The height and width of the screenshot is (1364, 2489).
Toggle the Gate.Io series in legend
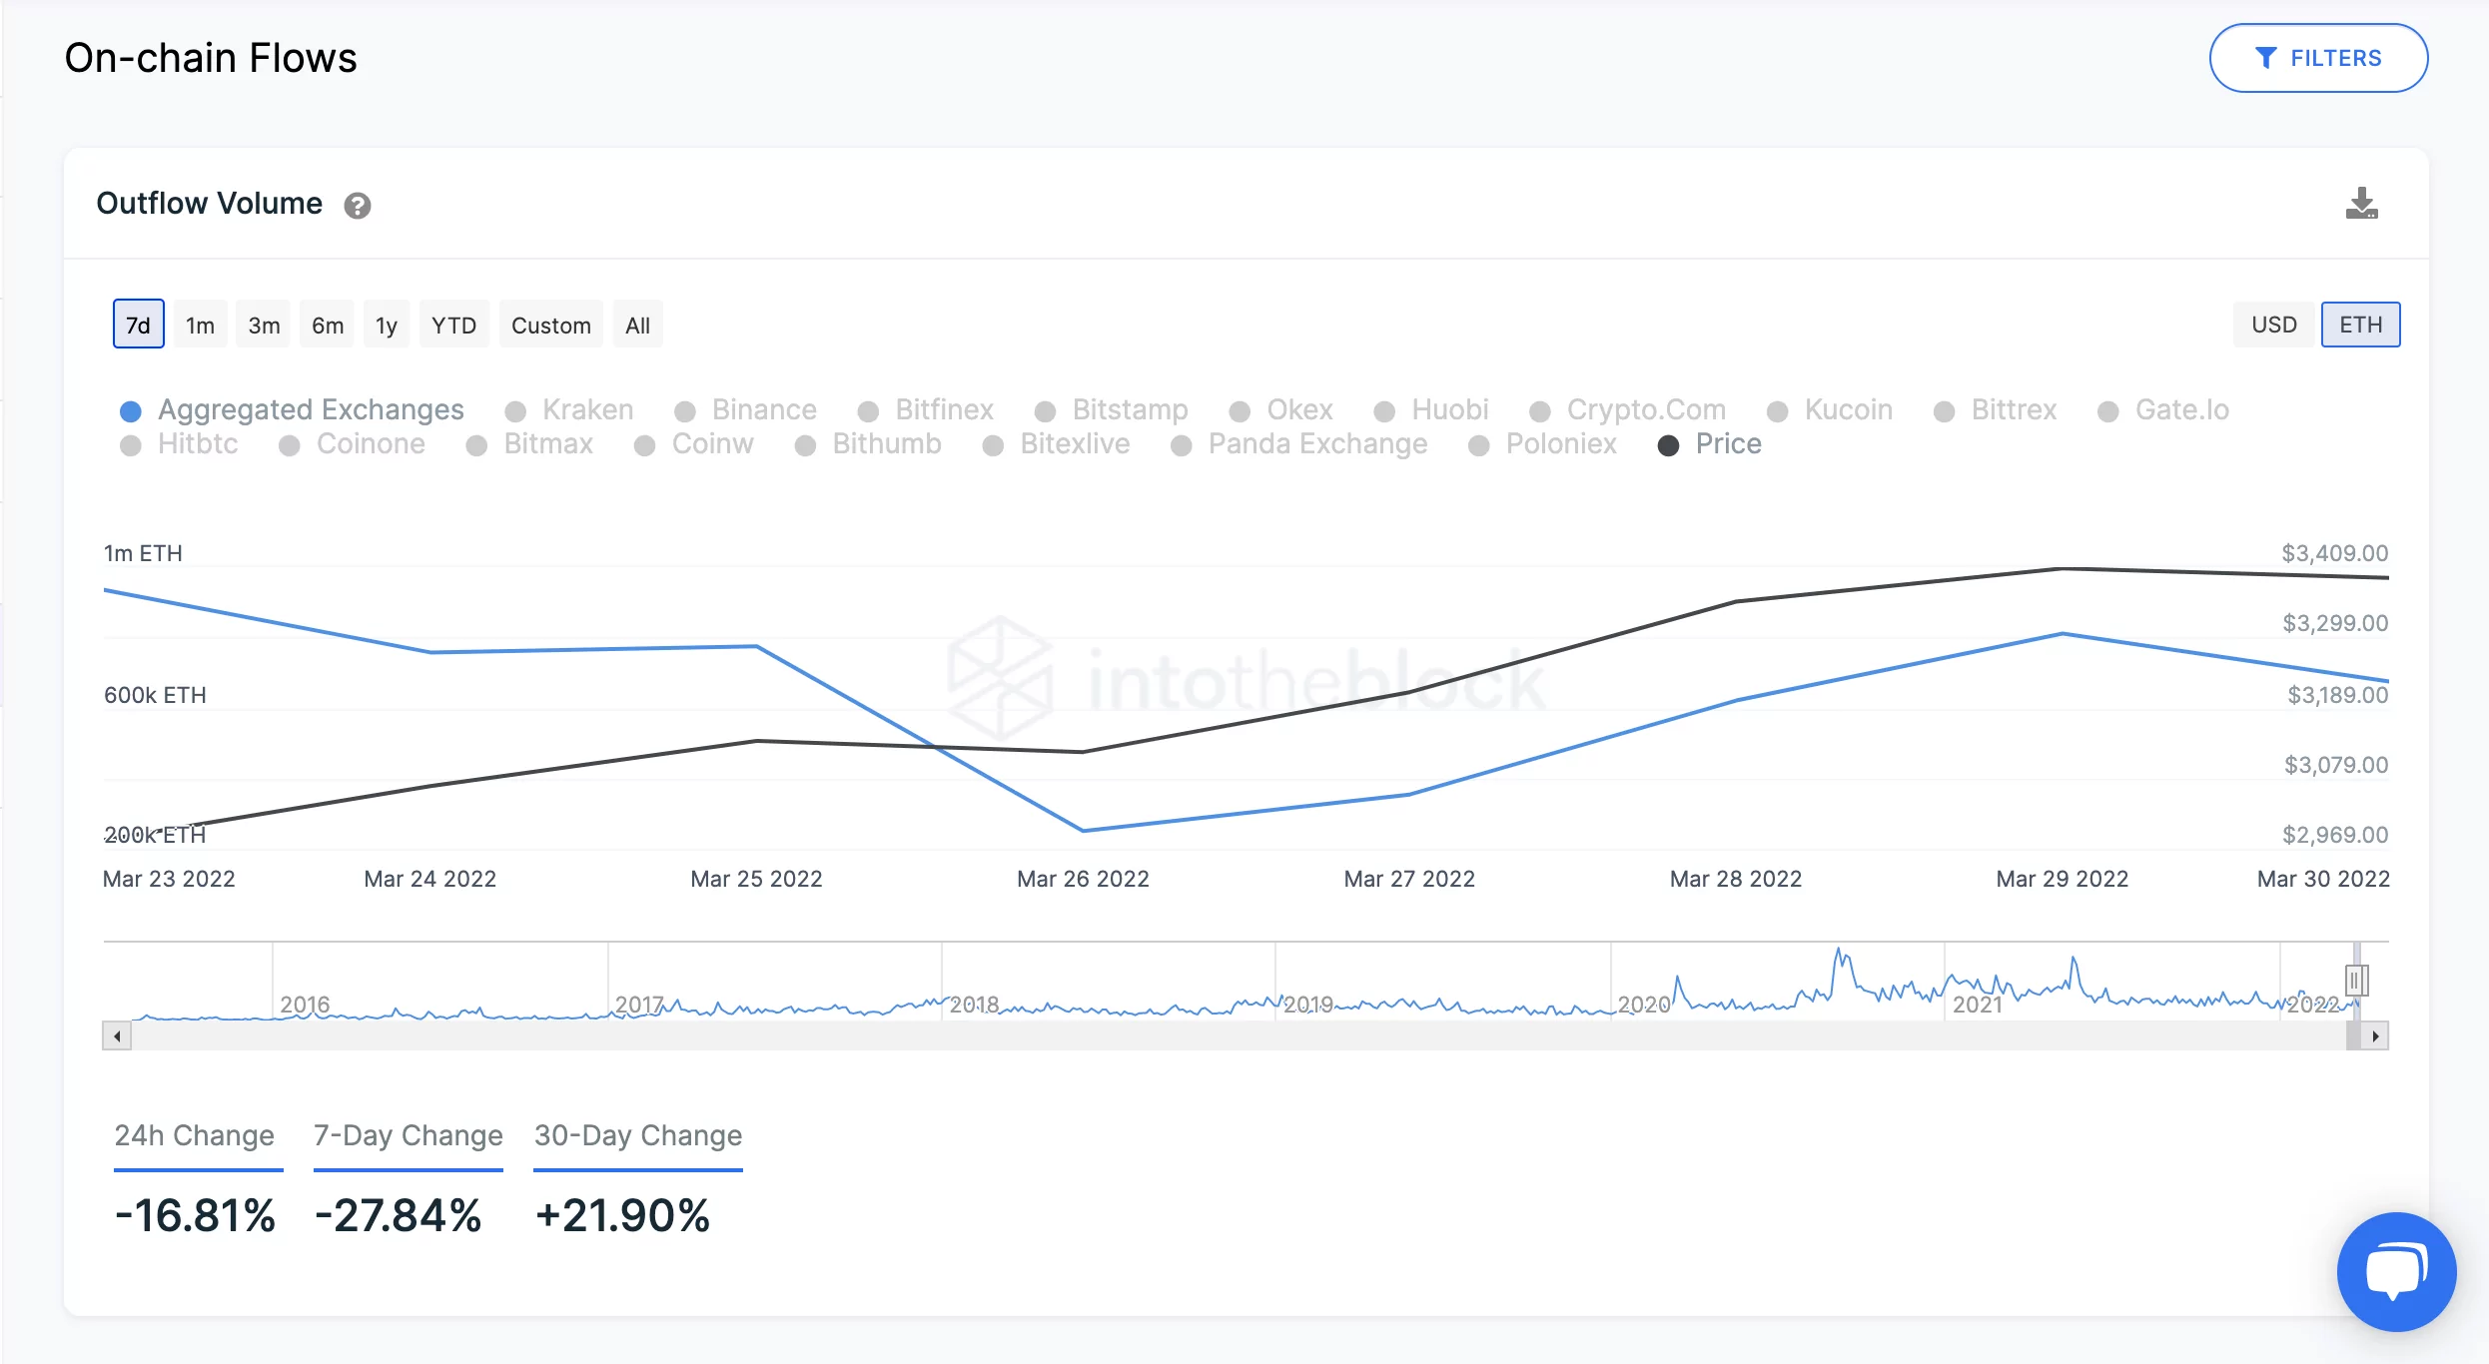(x=2163, y=410)
